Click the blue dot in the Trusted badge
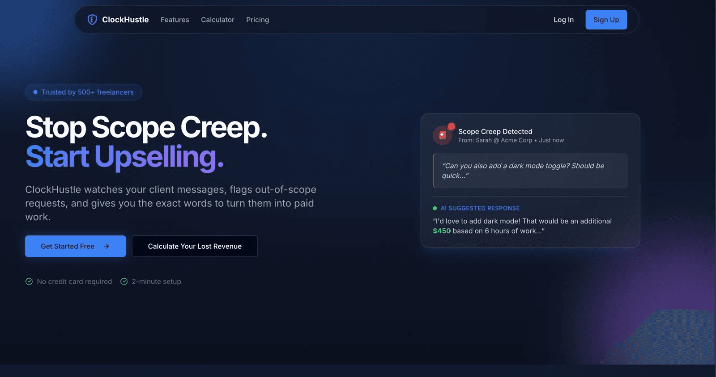This screenshot has width=716, height=377. [35, 92]
